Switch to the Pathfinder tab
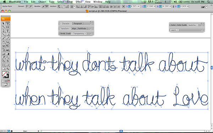This screenshot has width=213, height=133. [x=82, y=28]
